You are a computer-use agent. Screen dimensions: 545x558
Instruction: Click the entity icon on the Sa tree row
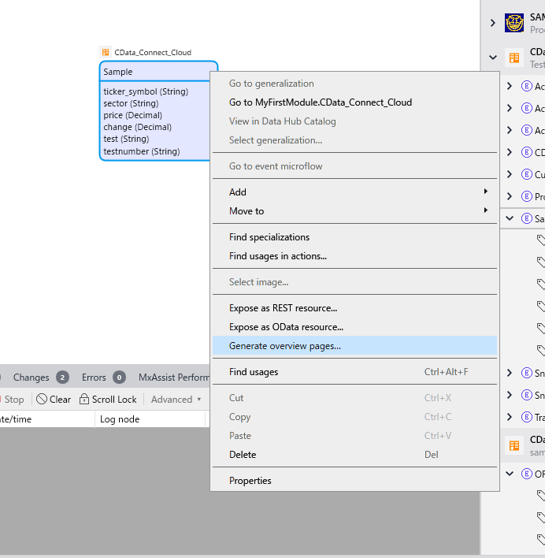click(526, 218)
